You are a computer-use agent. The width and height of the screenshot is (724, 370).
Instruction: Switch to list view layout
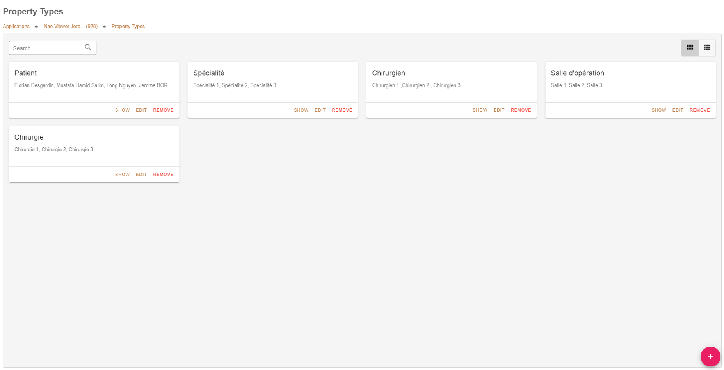point(707,48)
